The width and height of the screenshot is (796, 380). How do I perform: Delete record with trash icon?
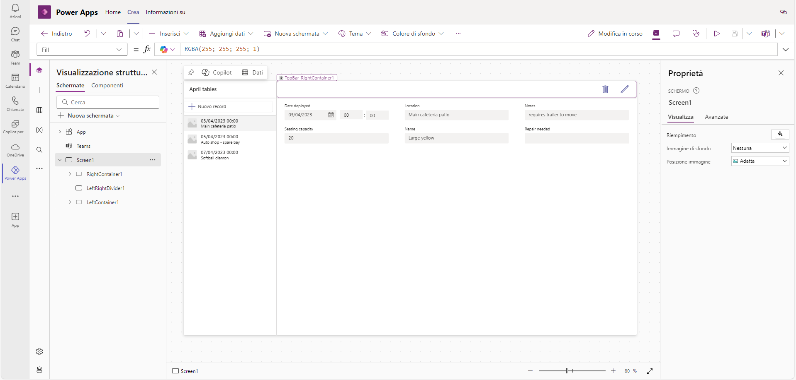point(605,89)
